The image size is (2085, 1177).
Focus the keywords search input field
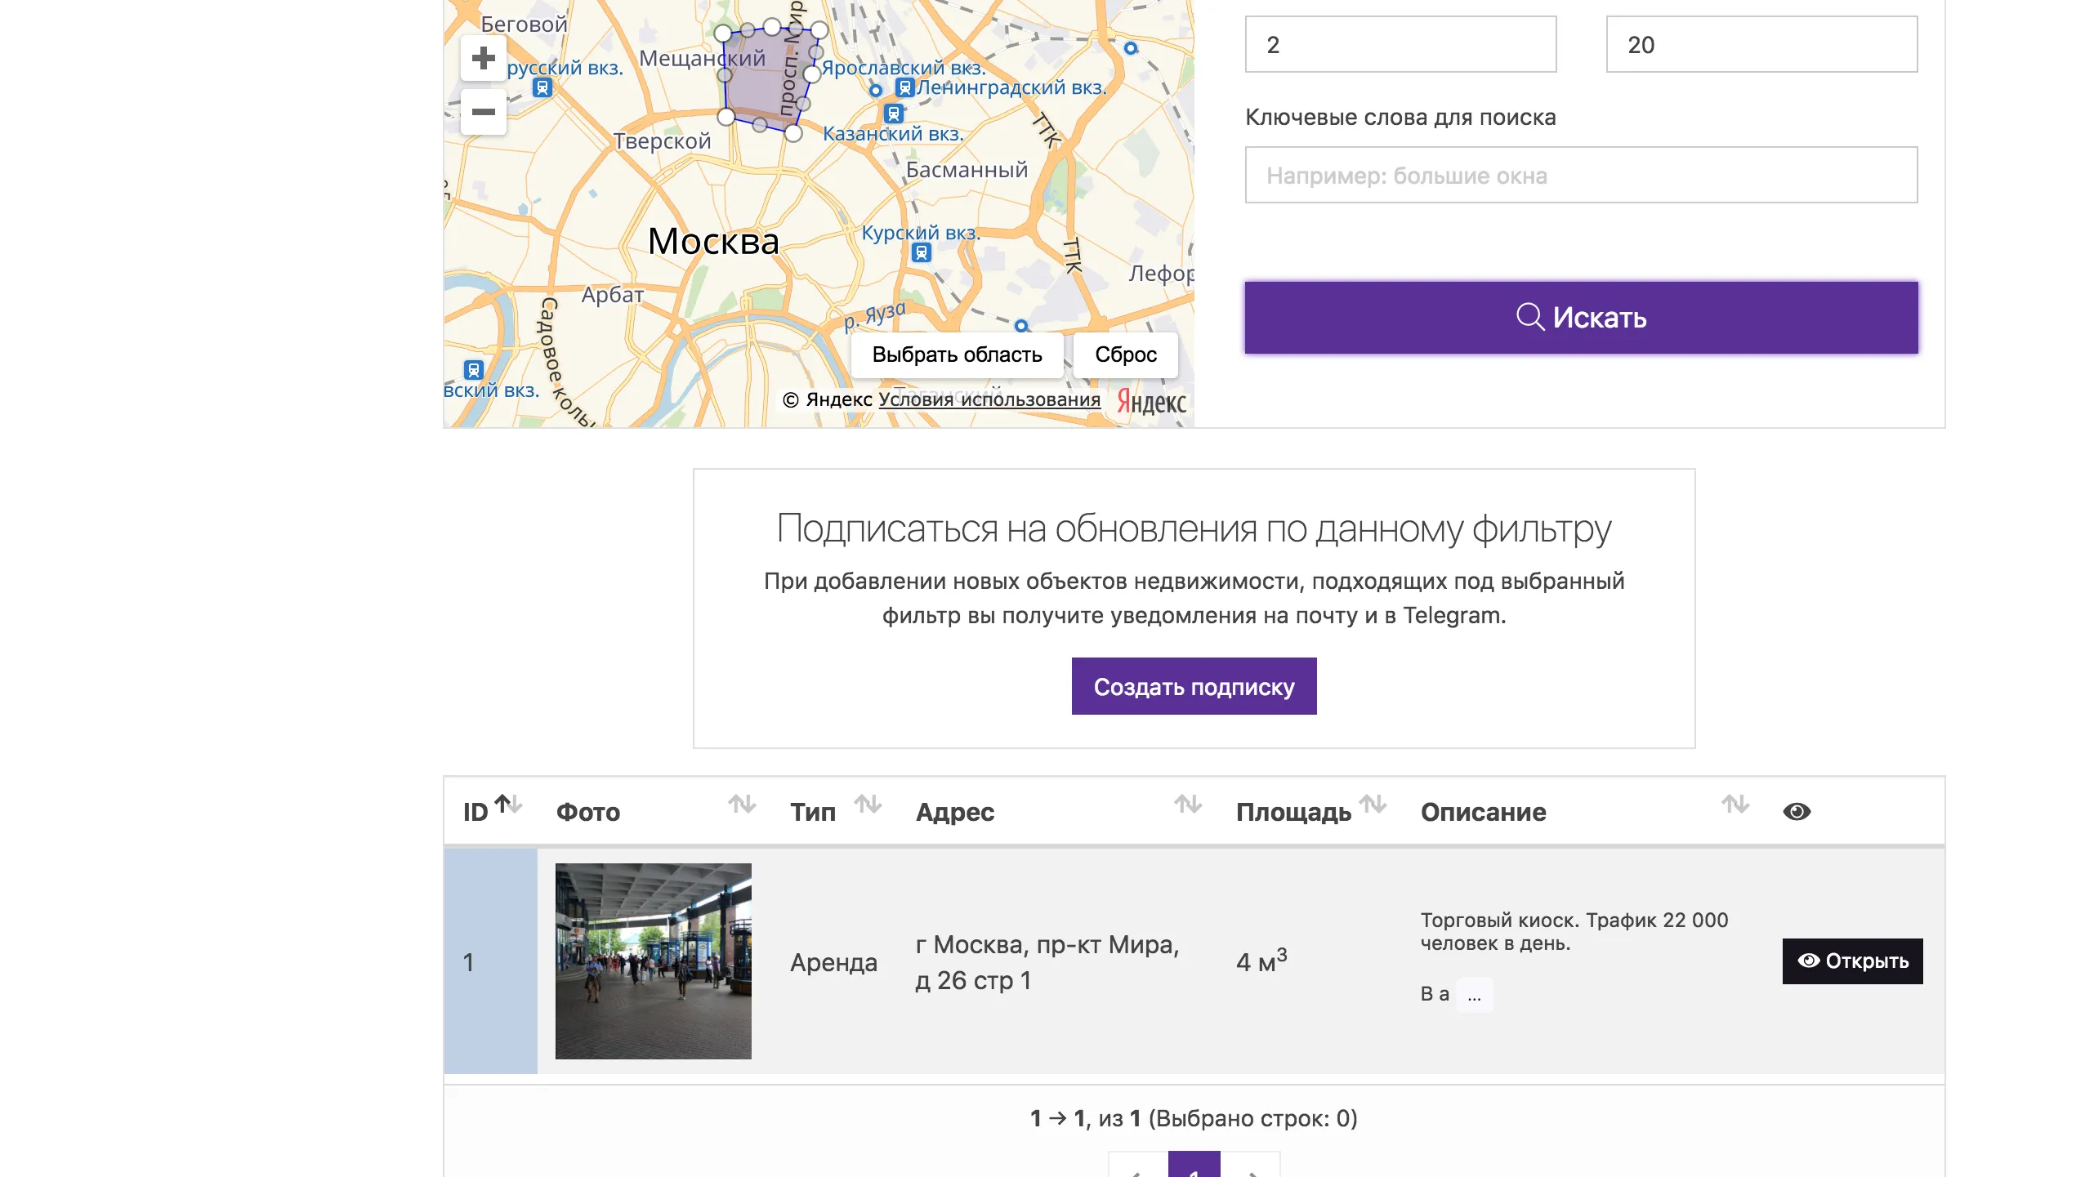[x=1580, y=175]
